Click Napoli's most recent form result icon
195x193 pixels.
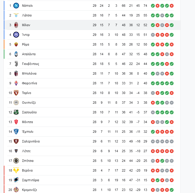(x=172, y=6)
